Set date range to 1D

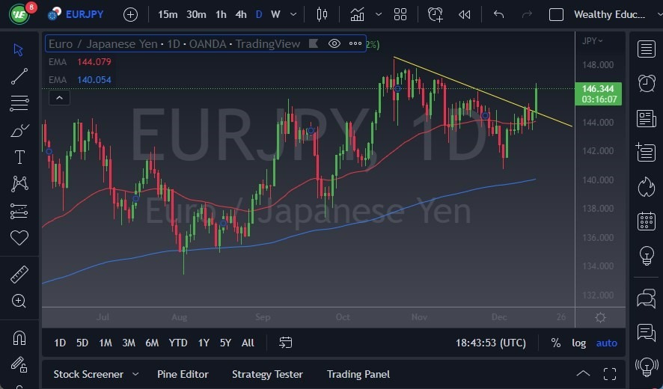click(60, 343)
